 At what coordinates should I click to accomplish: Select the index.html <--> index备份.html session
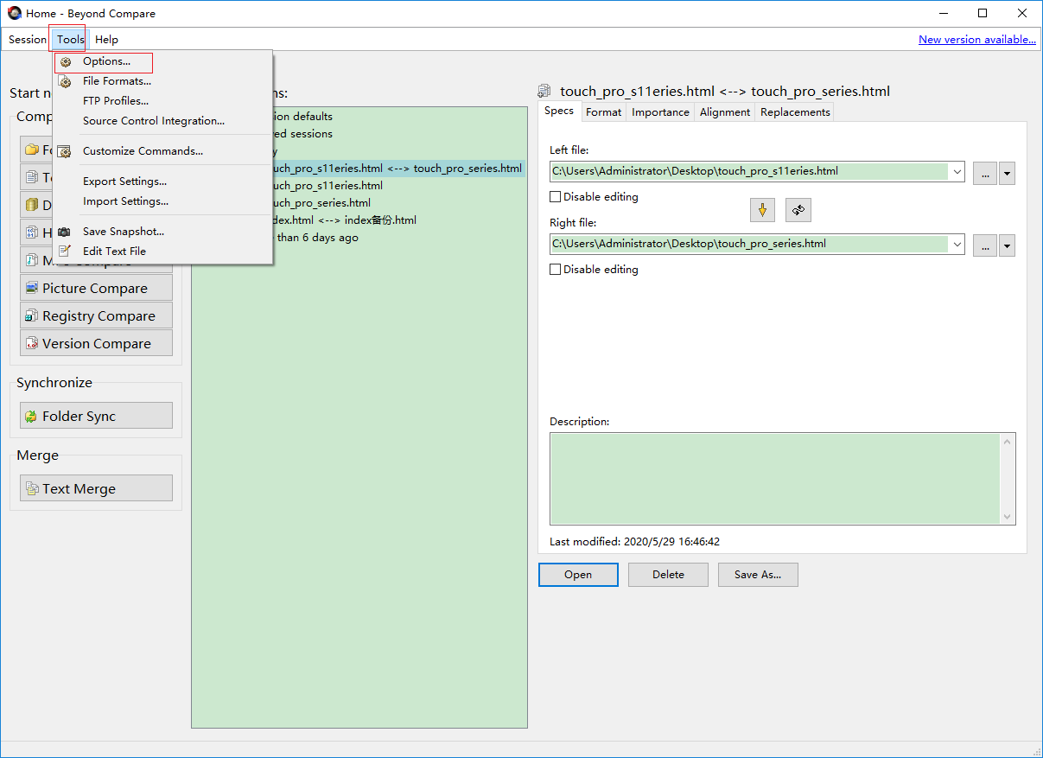point(345,220)
